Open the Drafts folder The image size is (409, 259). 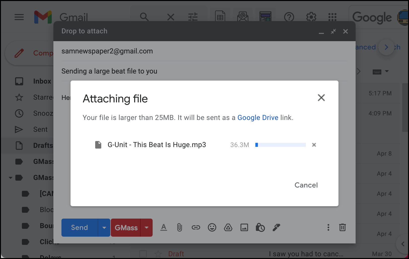coord(43,146)
